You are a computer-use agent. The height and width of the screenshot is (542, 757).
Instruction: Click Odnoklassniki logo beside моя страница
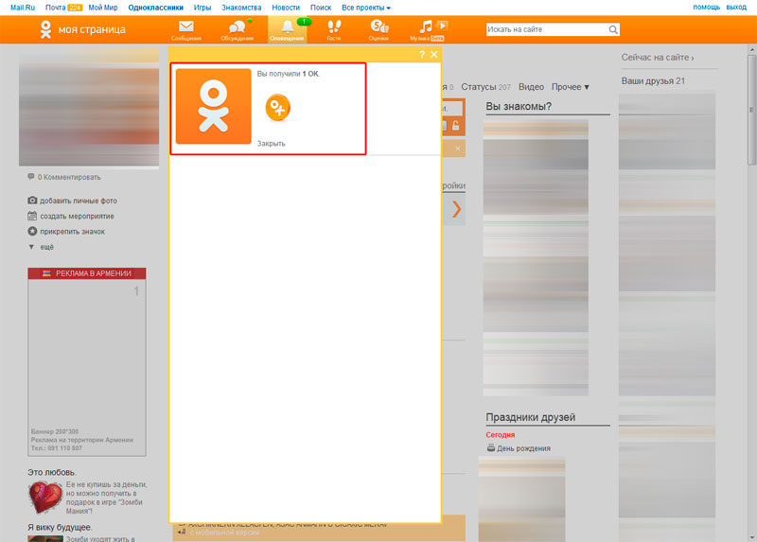[x=45, y=29]
